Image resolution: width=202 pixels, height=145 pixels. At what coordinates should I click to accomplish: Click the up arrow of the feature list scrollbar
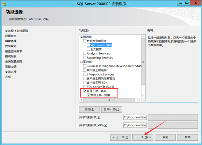coord(143,37)
